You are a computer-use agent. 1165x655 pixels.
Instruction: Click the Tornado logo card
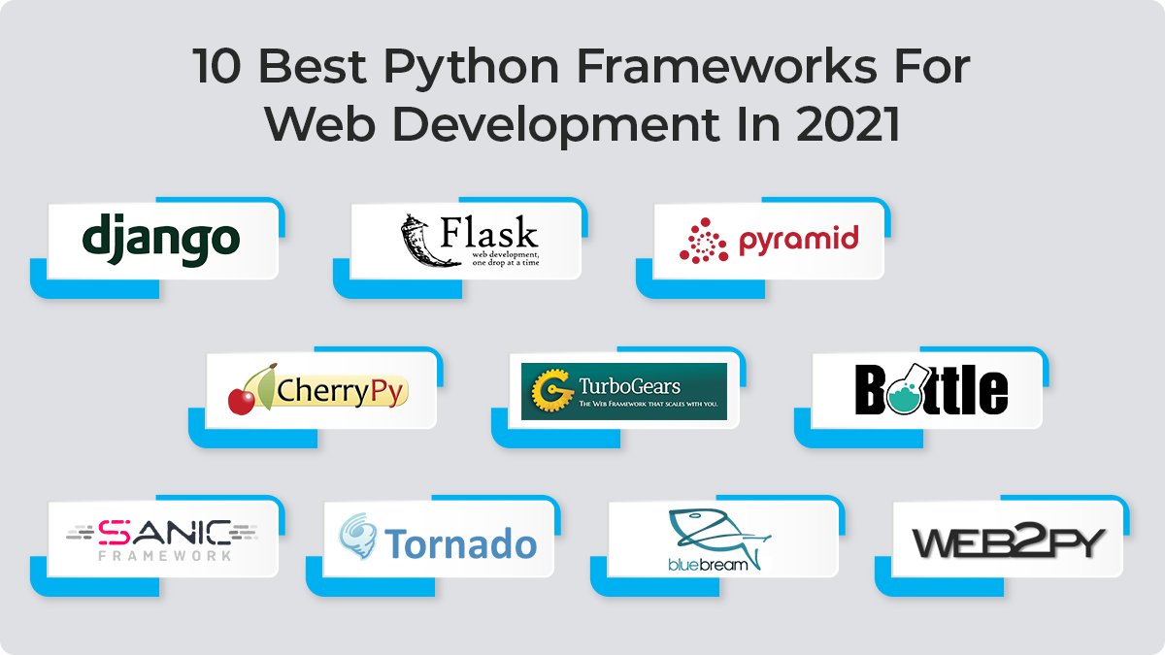tap(439, 540)
